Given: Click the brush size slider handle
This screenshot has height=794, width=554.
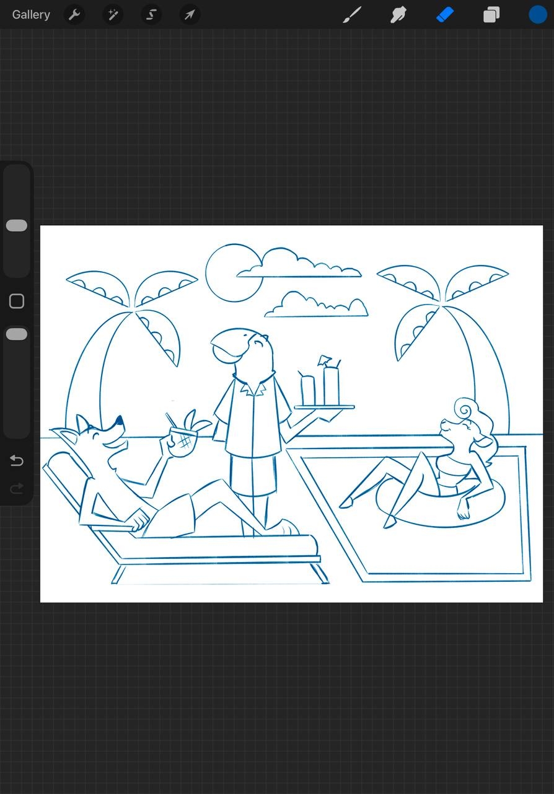Looking at the screenshot, I should pos(17,226).
